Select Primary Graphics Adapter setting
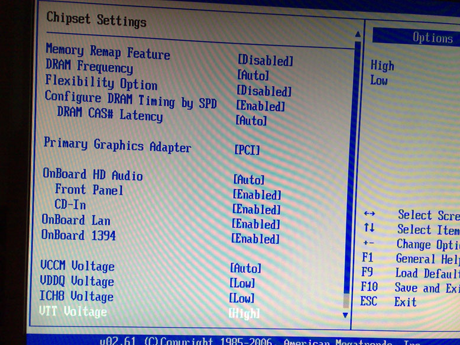Viewport: 460px width, 345px height. tap(117, 145)
